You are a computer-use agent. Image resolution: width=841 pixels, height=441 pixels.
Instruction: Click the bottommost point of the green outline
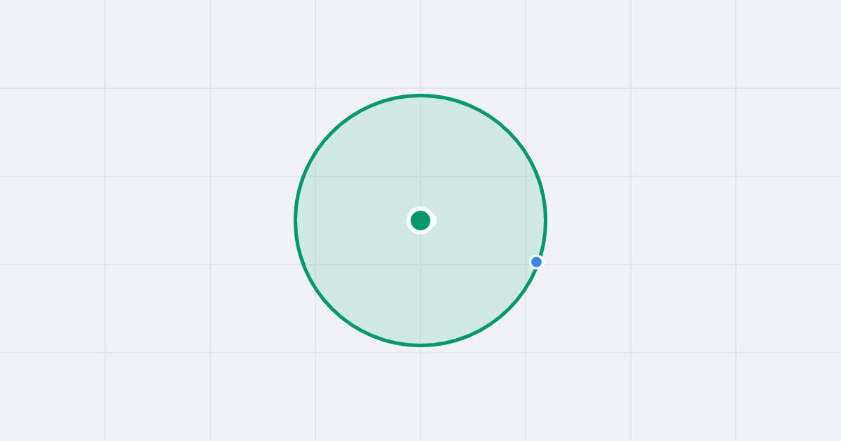pos(420,345)
